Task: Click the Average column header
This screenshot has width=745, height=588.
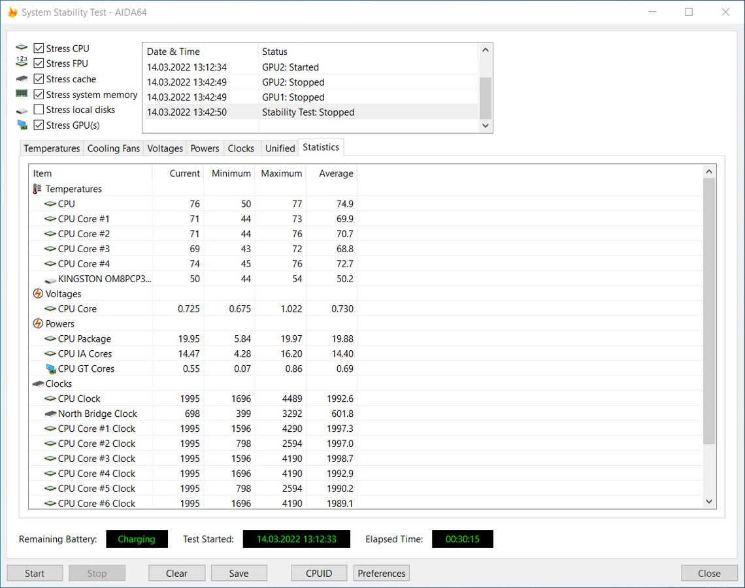Action: [331, 173]
